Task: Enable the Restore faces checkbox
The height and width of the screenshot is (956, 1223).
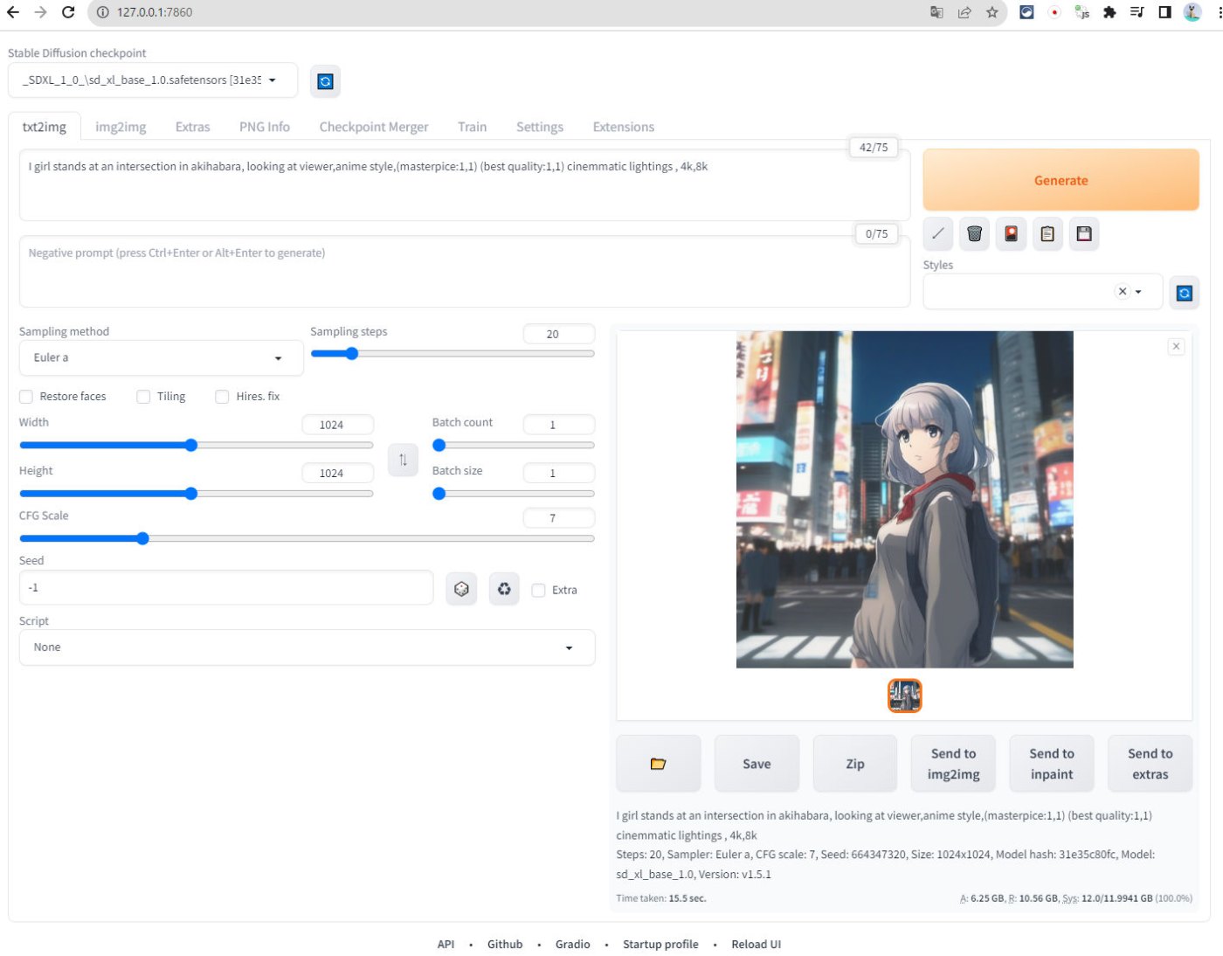Action: point(27,397)
